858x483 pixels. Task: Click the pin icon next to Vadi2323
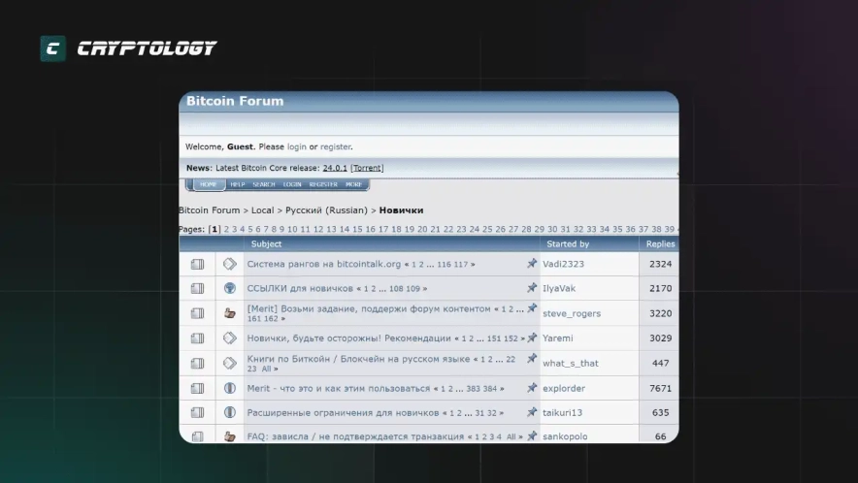pos(532,264)
